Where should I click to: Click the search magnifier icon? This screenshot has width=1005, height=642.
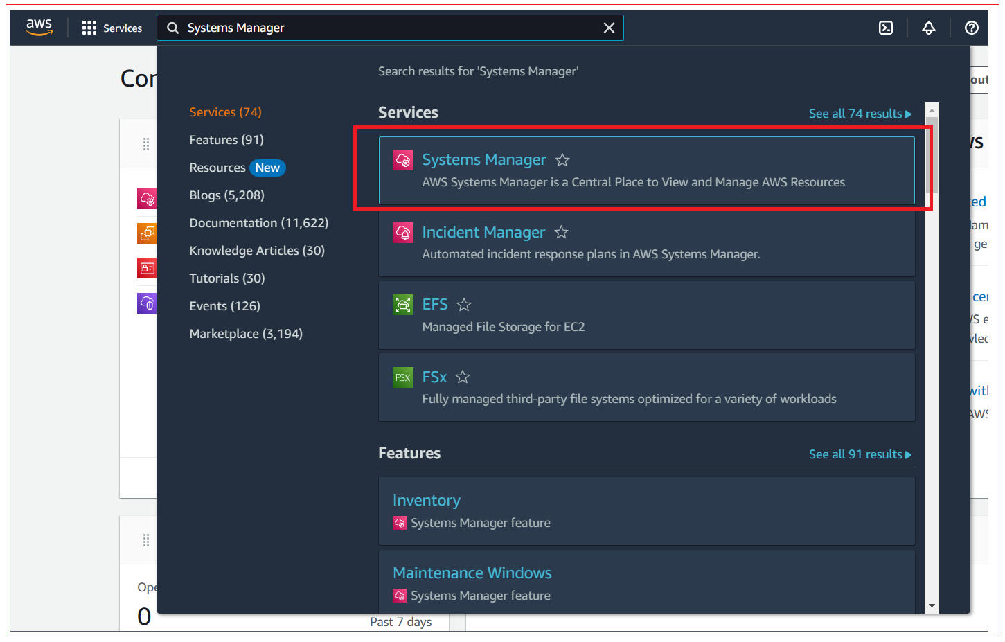[x=173, y=28]
